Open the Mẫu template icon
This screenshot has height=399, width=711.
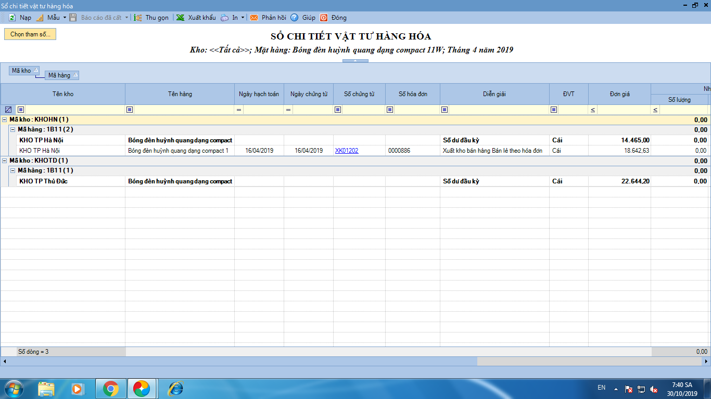click(x=40, y=18)
